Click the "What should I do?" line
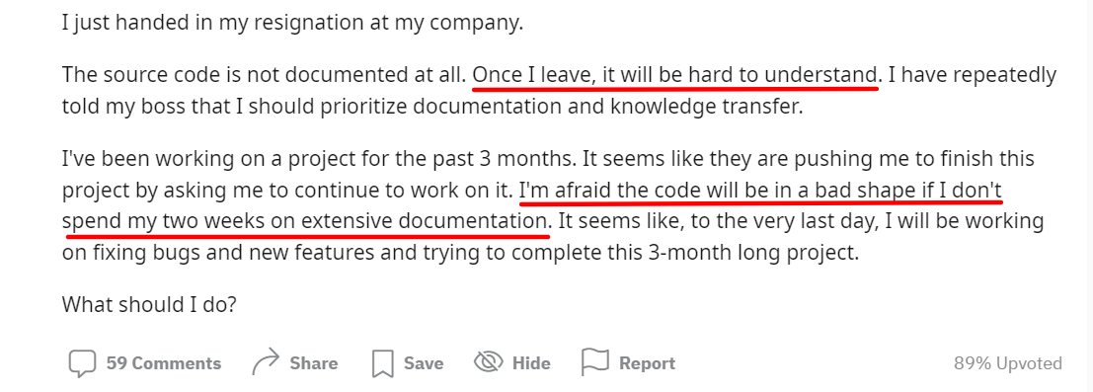Image resolution: width=1093 pixels, height=392 pixels. pyautogui.click(x=150, y=304)
